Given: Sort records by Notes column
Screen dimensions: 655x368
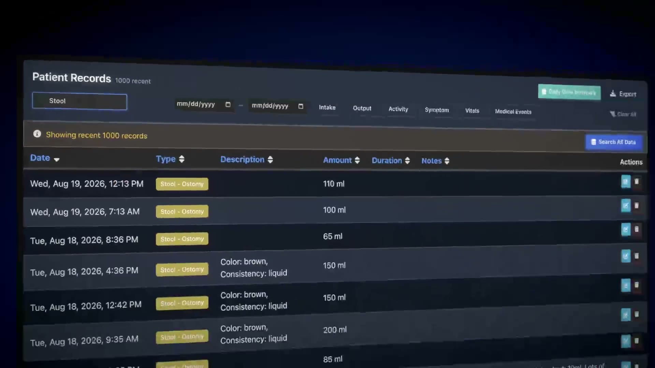Looking at the screenshot, I should [x=435, y=161].
